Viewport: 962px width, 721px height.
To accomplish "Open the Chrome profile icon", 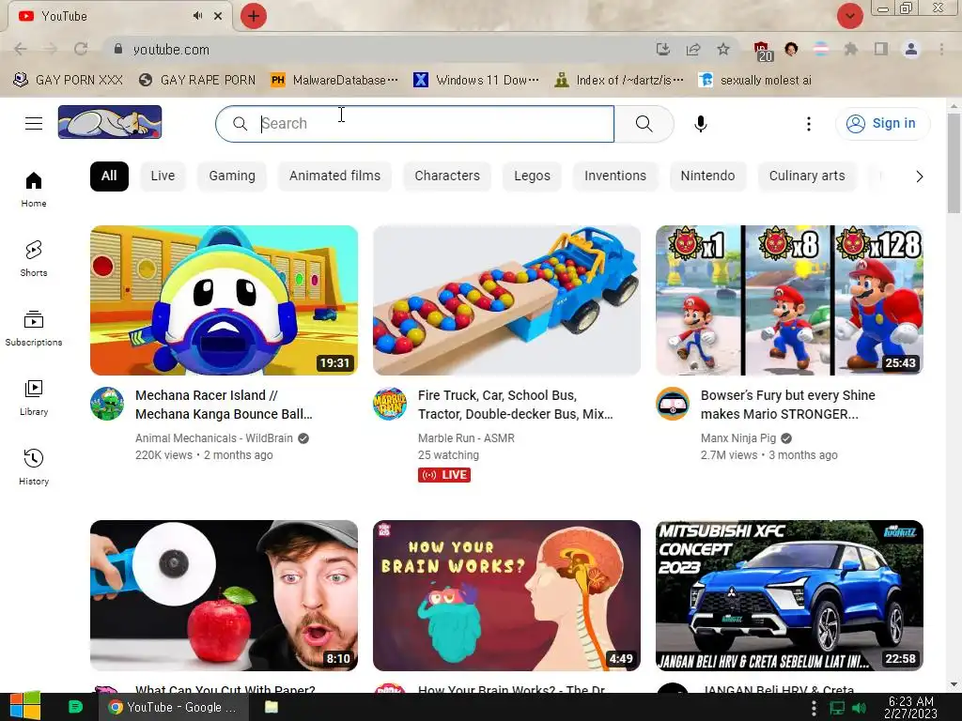I will [x=911, y=49].
